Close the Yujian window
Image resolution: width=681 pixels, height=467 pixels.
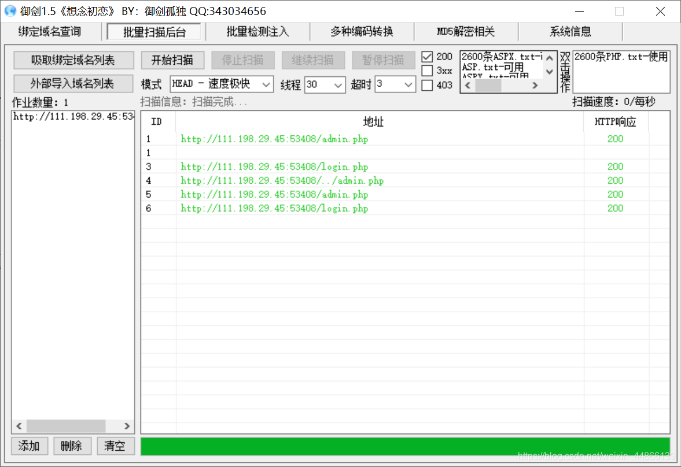click(x=660, y=12)
